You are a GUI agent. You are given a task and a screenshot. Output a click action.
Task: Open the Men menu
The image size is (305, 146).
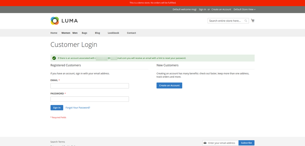pos(75,33)
